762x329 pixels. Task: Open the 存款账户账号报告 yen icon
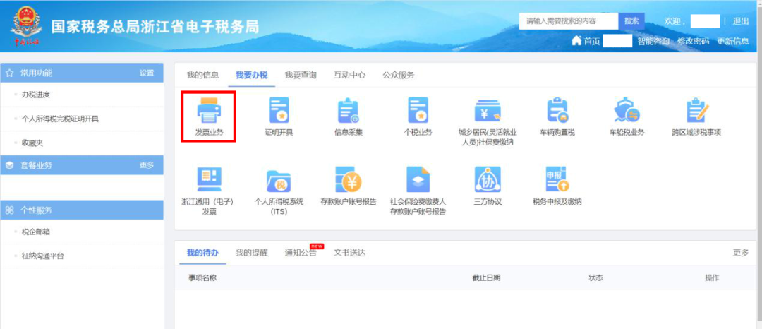click(348, 179)
